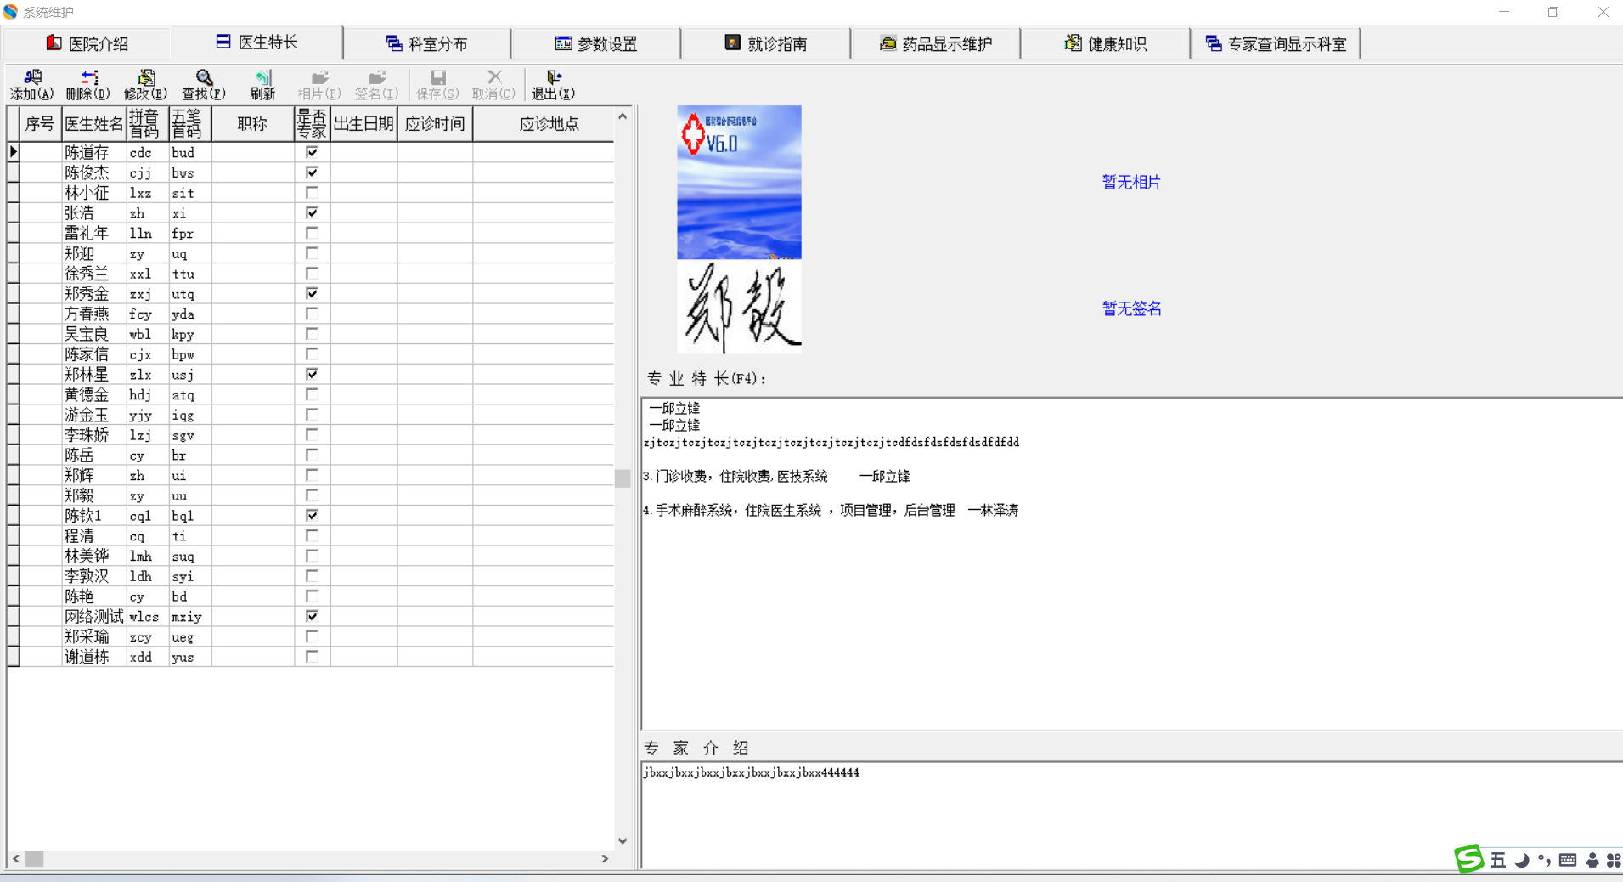Uncheck the expert checkbox for 张浩
This screenshot has height=882, width=1623.
312,212
